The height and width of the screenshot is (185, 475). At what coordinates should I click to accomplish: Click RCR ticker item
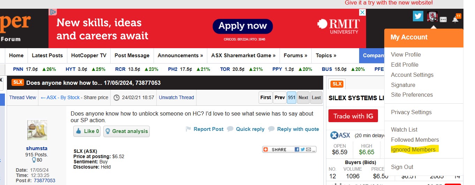pos(137,69)
